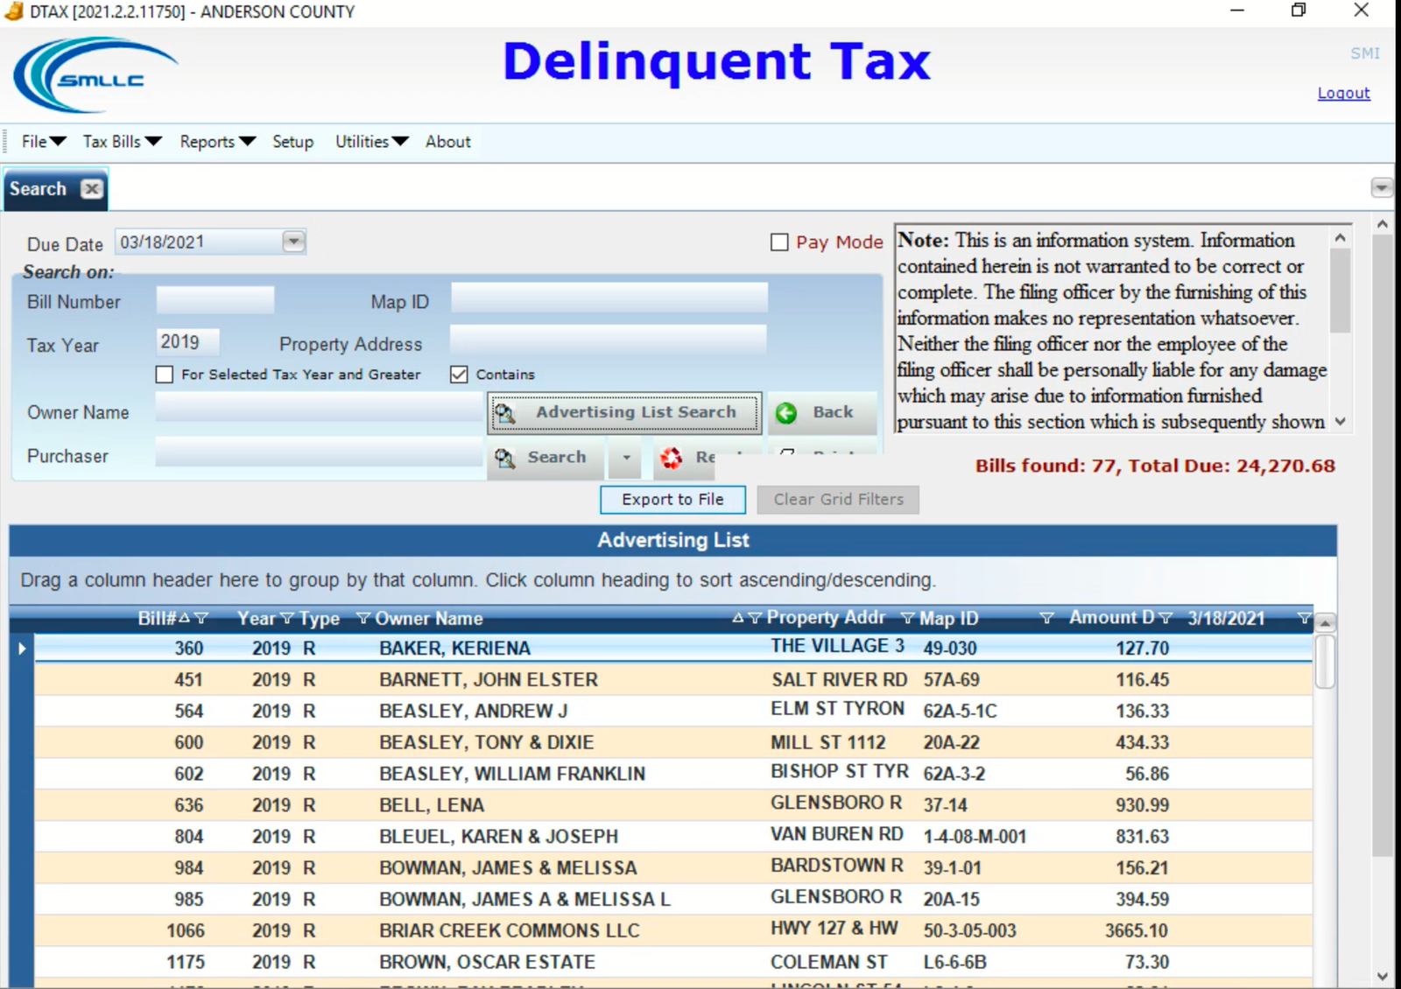Uncheck the Contains checkbox

coord(459,375)
